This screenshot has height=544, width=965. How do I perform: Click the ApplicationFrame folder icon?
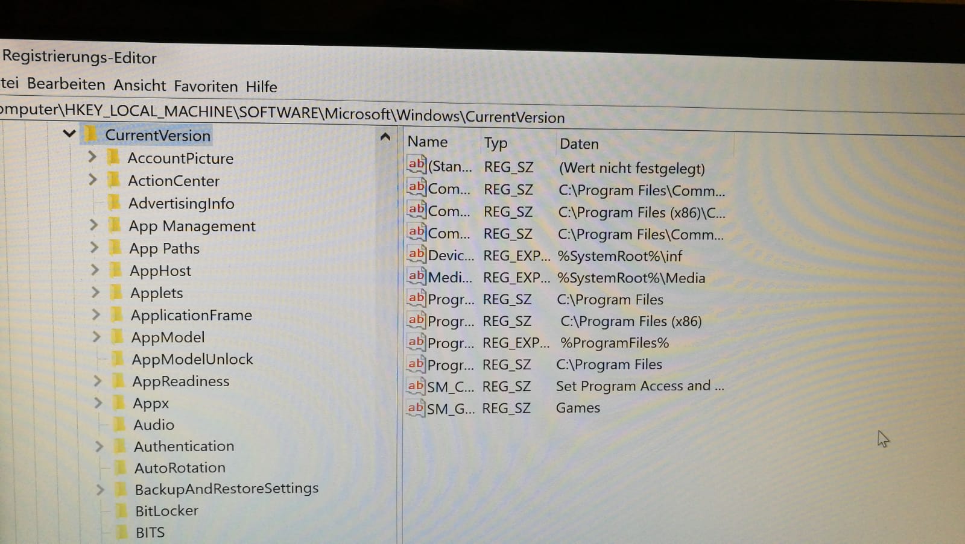click(x=117, y=314)
